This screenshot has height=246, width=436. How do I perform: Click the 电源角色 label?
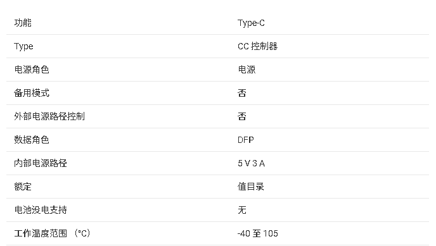tap(32, 70)
